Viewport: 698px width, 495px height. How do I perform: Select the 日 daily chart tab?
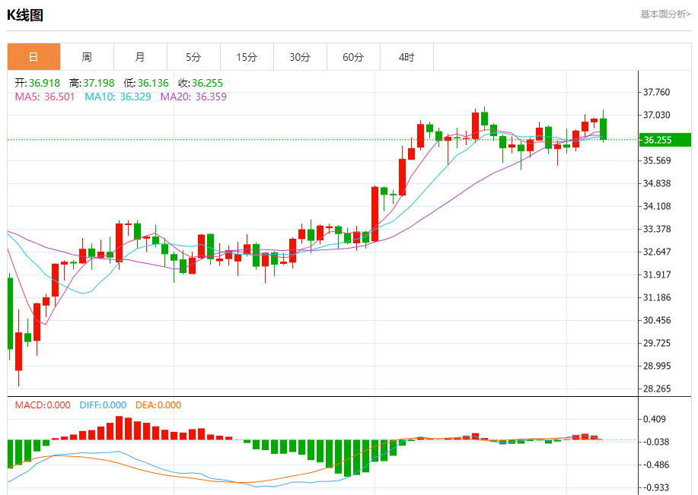click(33, 57)
